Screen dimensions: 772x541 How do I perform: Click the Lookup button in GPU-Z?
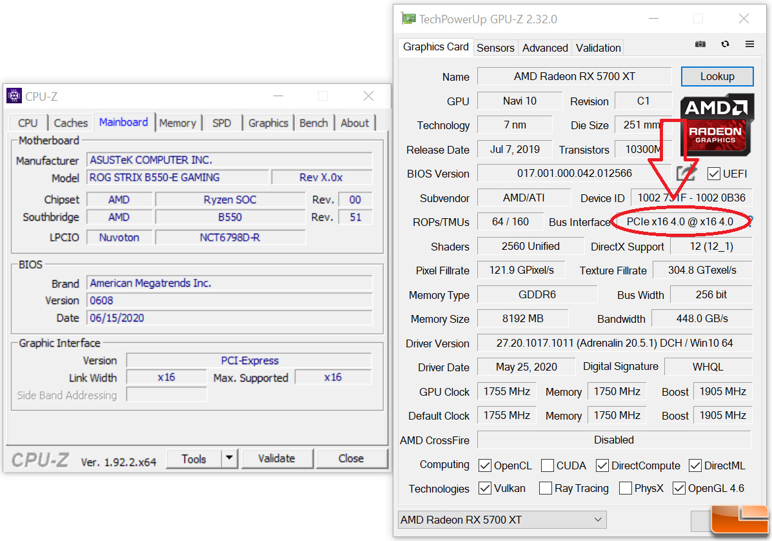(x=717, y=76)
